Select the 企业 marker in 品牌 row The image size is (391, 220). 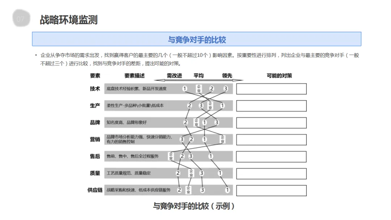pyautogui.click(x=196, y=122)
